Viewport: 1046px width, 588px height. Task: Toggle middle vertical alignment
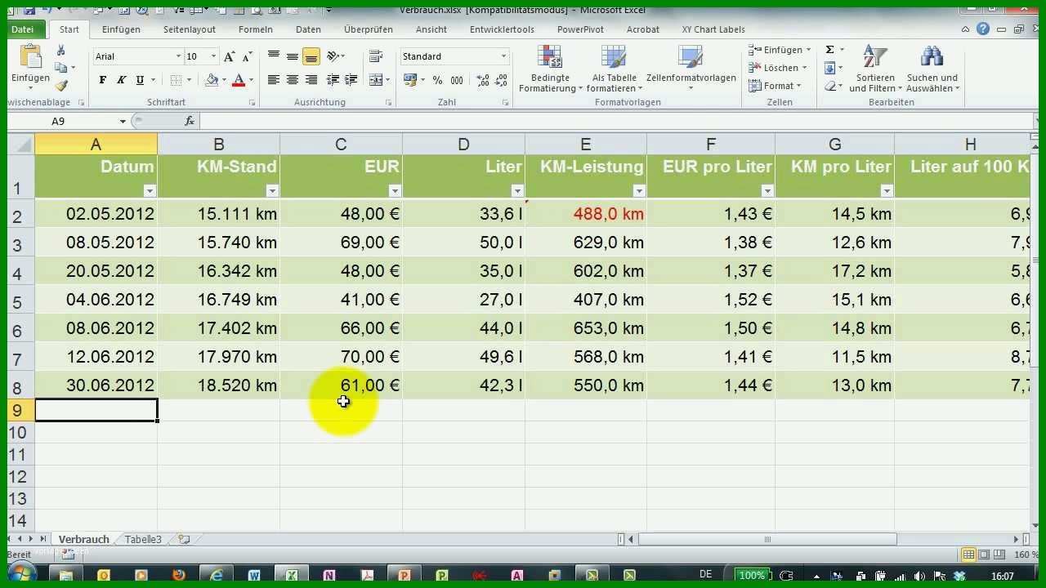(x=292, y=56)
